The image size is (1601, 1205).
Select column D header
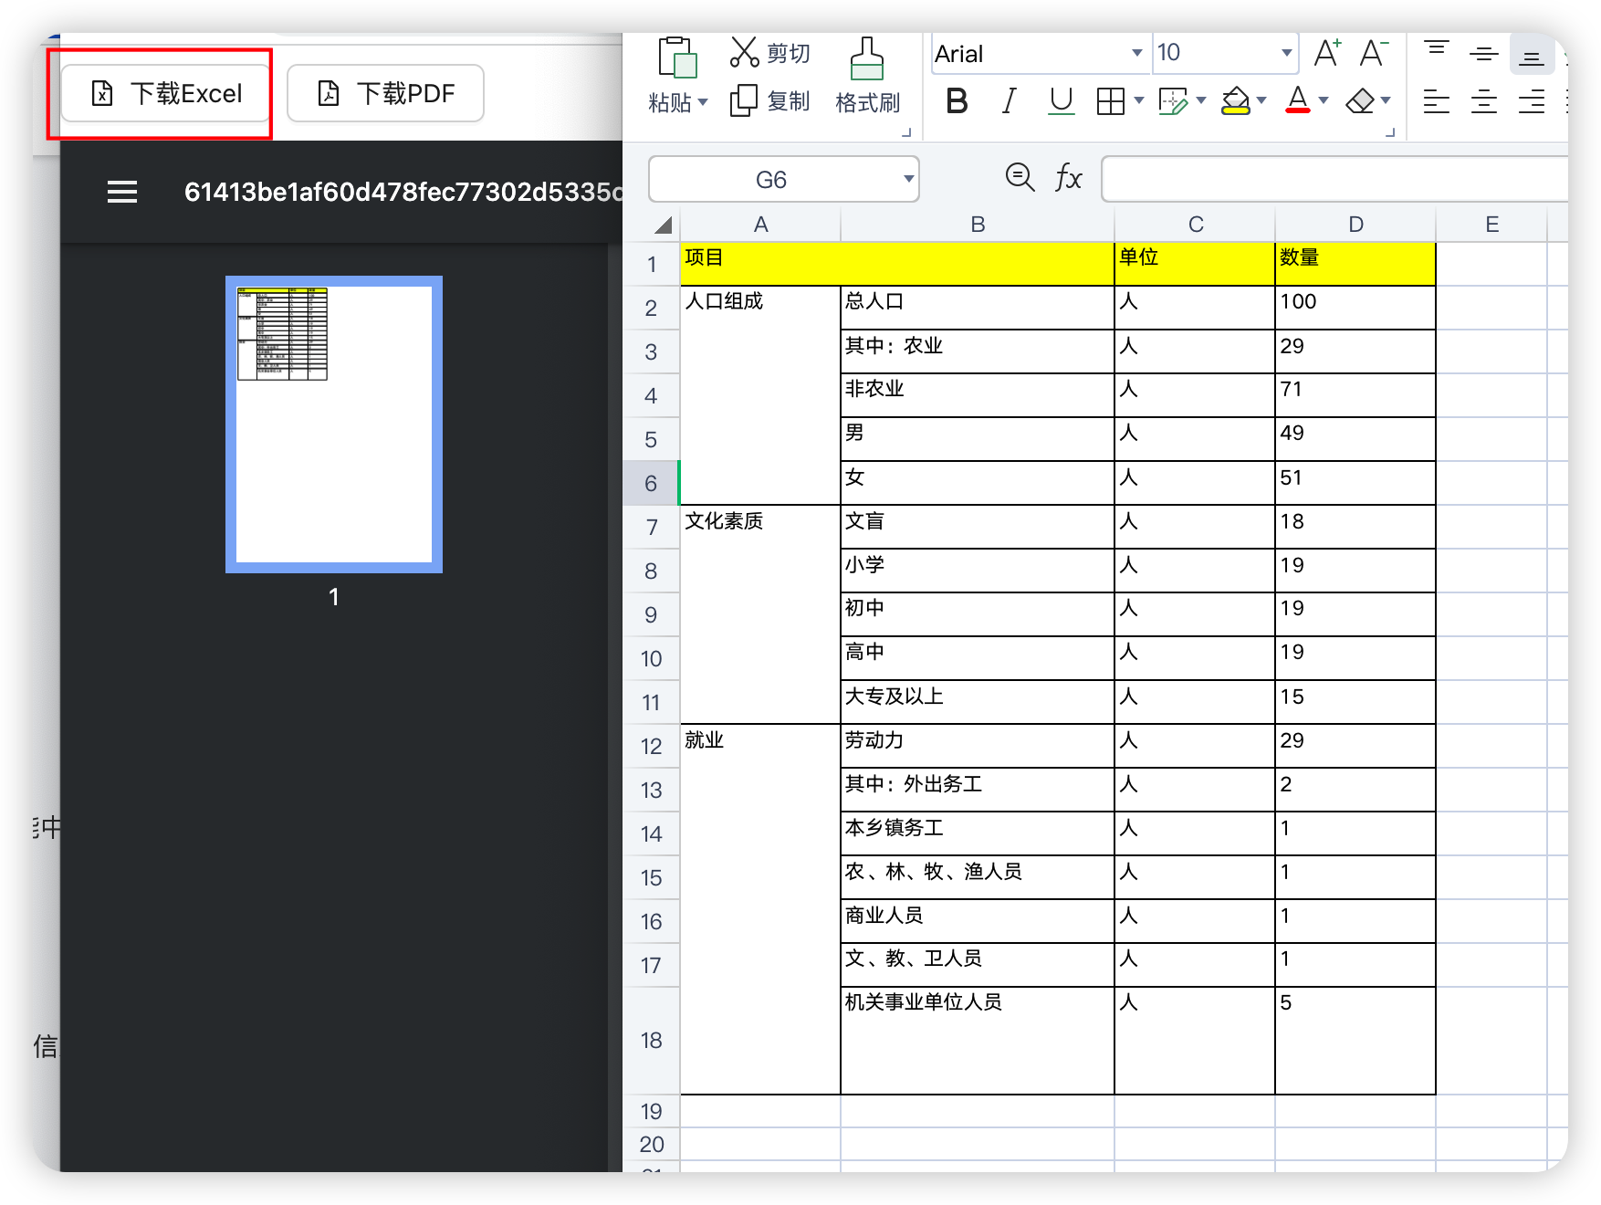(1355, 225)
